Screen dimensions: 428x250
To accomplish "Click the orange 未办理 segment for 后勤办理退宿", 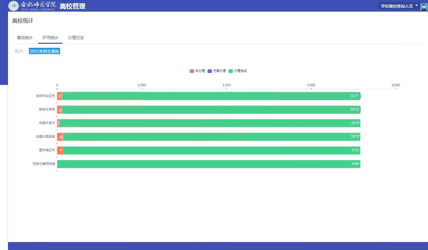I will click(x=60, y=137).
